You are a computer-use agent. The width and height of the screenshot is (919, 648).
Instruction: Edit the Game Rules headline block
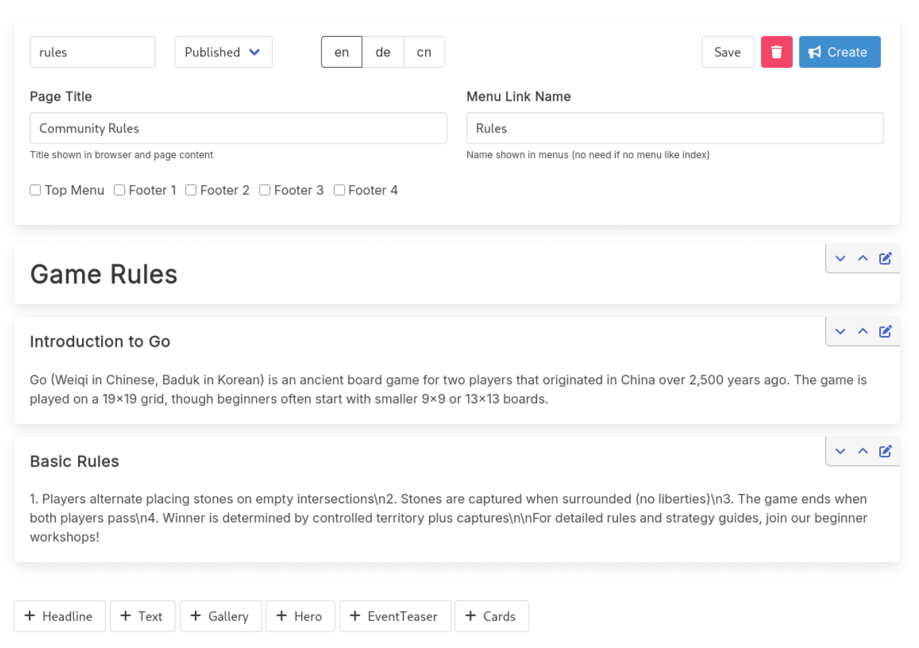click(885, 258)
